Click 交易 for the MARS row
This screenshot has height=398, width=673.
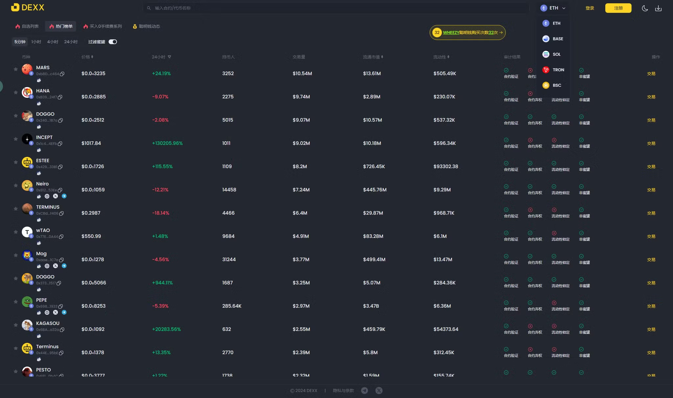[x=651, y=74]
